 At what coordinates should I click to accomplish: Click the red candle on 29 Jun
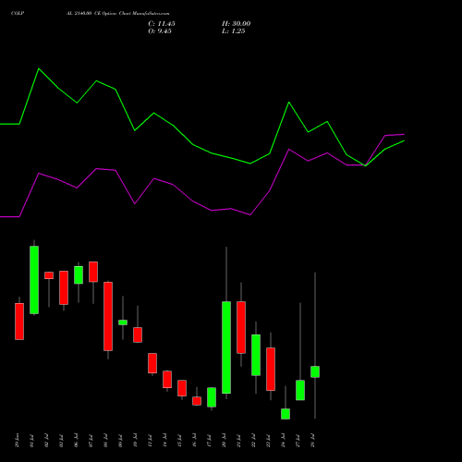click(x=19, y=322)
